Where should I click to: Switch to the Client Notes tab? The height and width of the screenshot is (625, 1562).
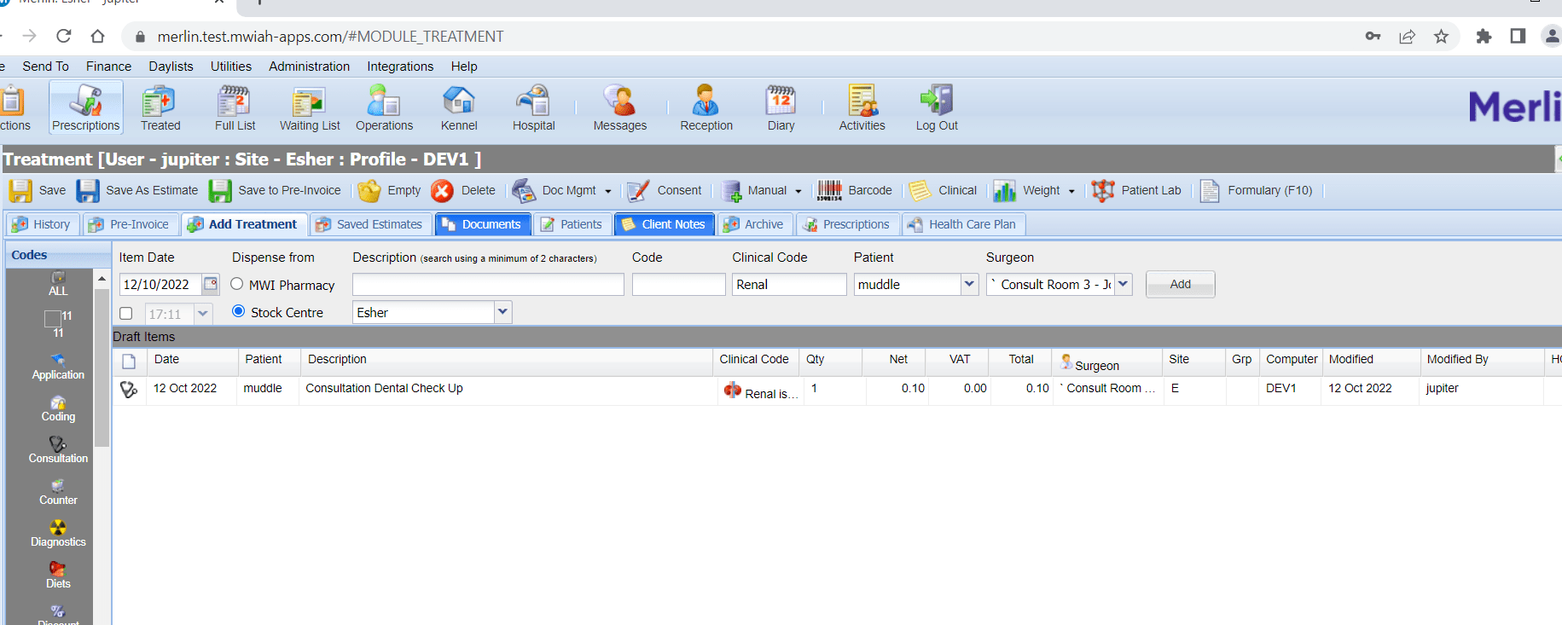point(665,224)
